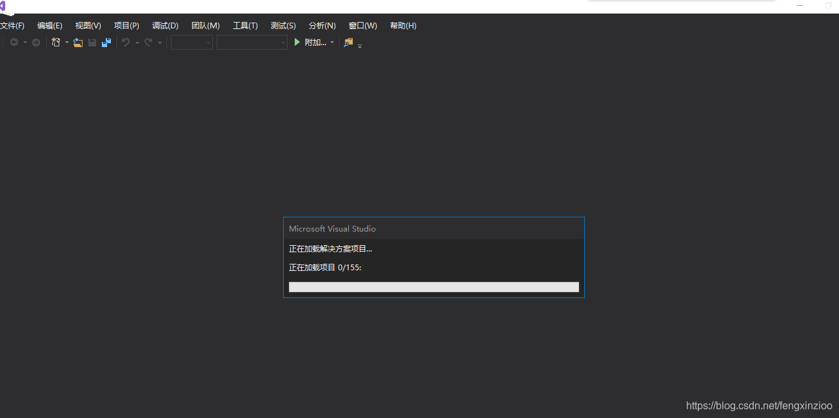Open the 窗口(W) menu
This screenshot has width=839, height=418.
[x=363, y=26]
